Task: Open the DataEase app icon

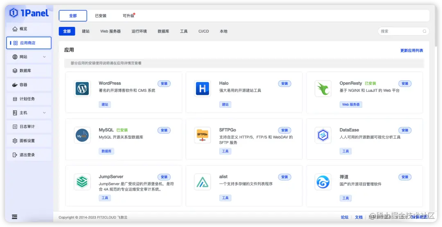Action: (x=323, y=135)
